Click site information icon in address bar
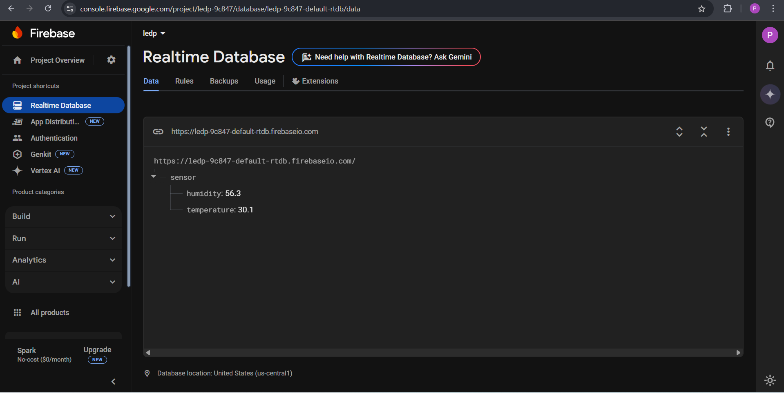Image resolution: width=784 pixels, height=393 pixels. (x=70, y=9)
